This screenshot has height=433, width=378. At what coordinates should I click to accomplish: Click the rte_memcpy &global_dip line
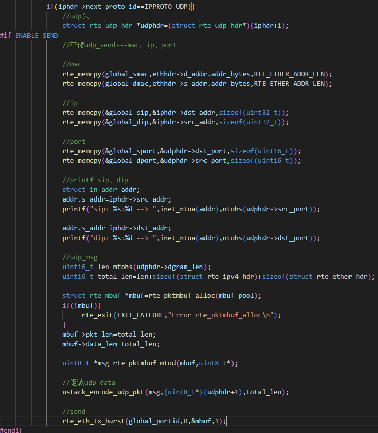pos(176,122)
